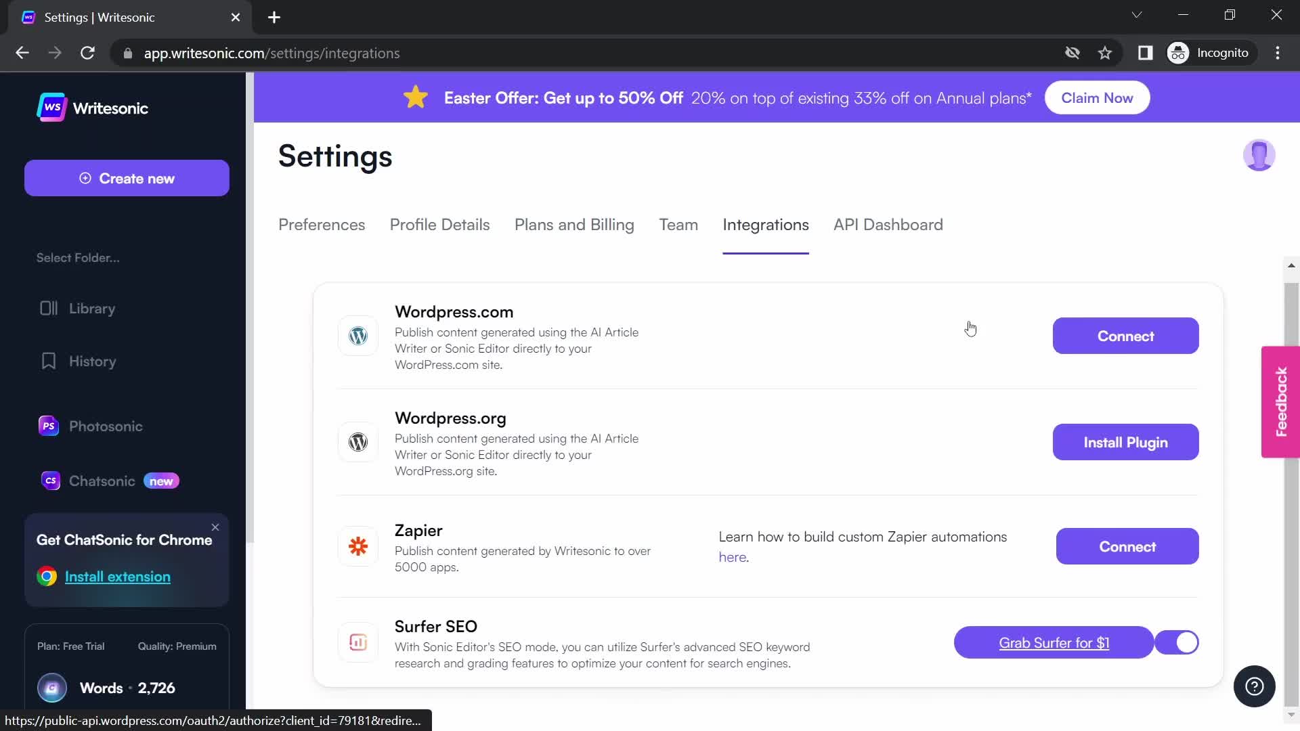Click the Learn how link for Zapier
The height and width of the screenshot is (731, 1300).
[732, 556]
